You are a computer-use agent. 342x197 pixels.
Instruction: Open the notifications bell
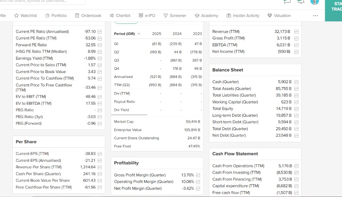300,2
